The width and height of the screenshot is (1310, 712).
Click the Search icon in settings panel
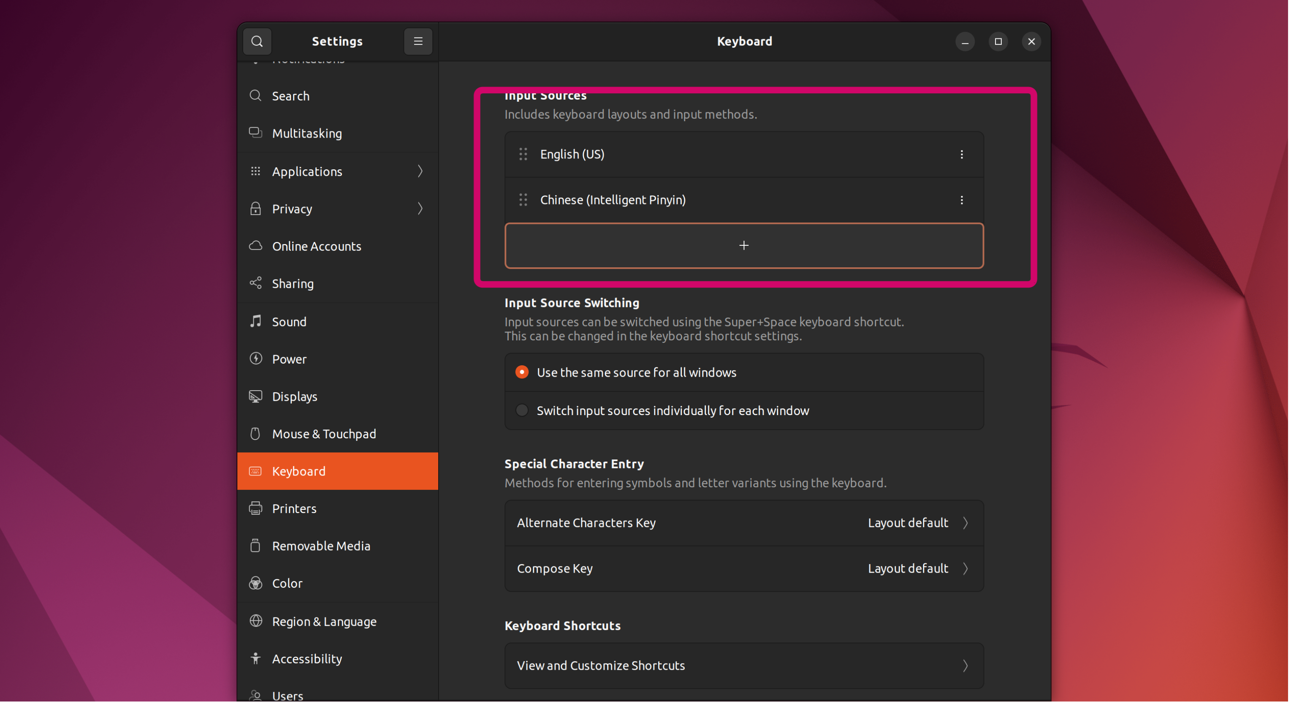coord(257,41)
